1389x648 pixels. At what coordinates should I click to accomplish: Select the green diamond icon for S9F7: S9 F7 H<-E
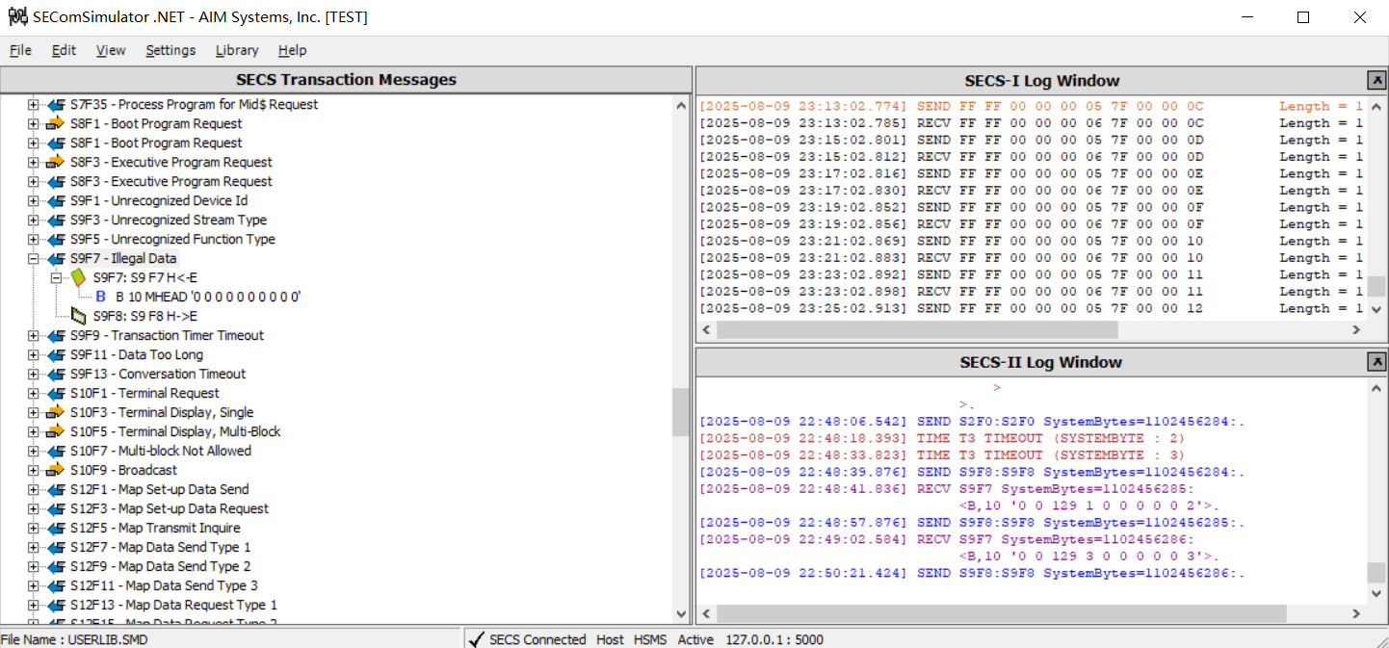coord(78,277)
